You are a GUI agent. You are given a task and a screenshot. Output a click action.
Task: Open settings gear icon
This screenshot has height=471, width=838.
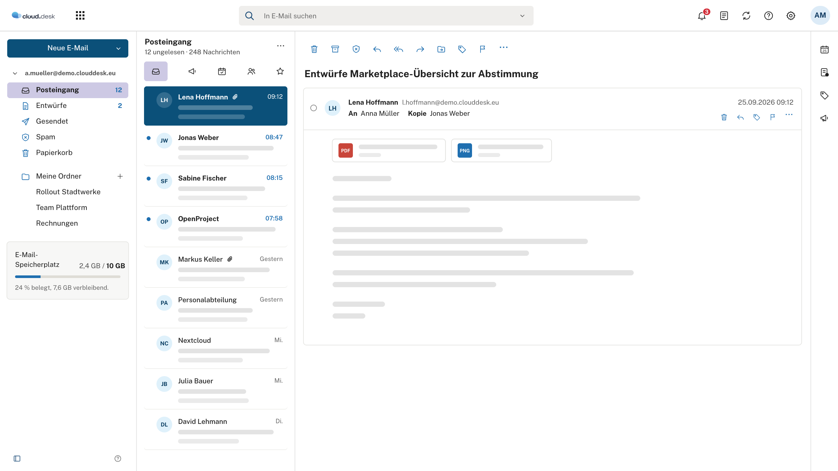tap(791, 16)
